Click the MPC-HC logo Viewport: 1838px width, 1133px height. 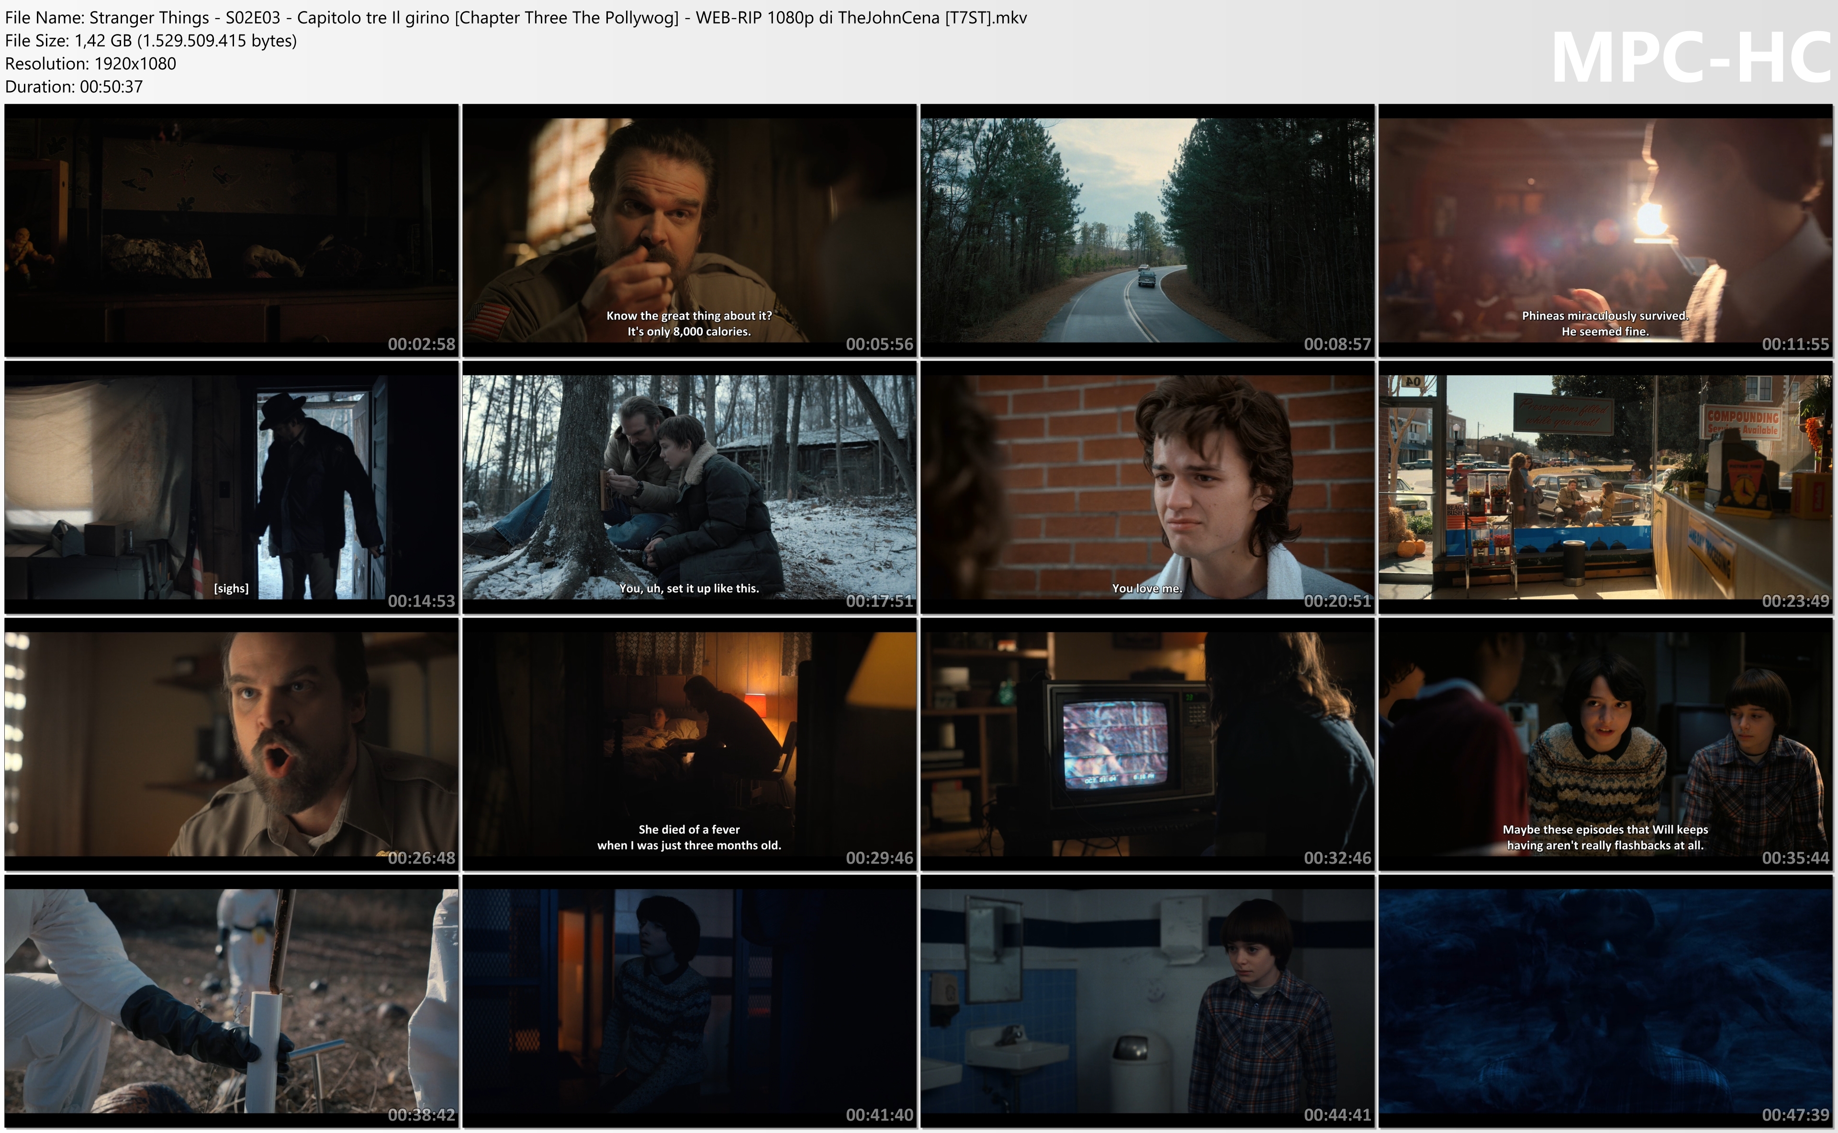point(1690,58)
